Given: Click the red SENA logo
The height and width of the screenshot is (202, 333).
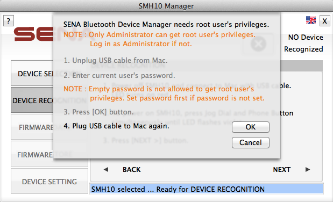Looking at the screenshot, I should (33, 34).
